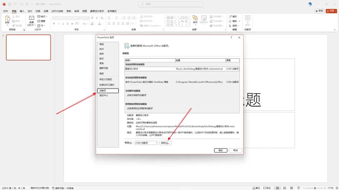Image resolution: width=339 pixels, height=190 pixels.
Task: Expand the Layout (版式) dropdown
Action: pos(42,17)
